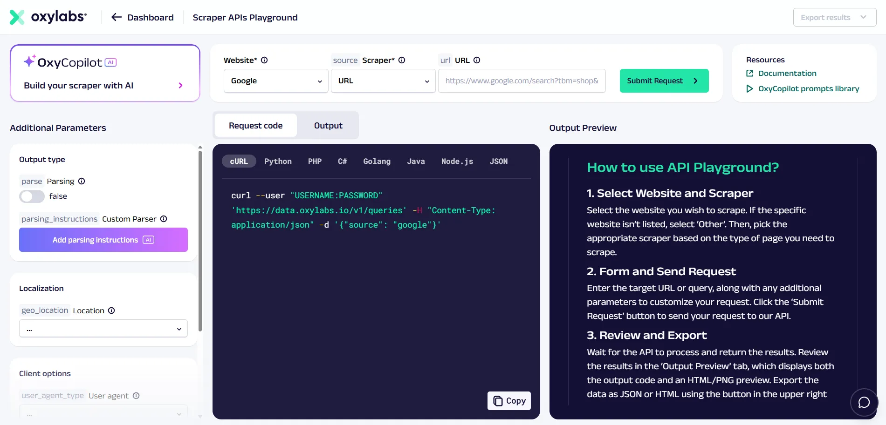
Task: Select the Golang code tab
Action: [x=377, y=161]
